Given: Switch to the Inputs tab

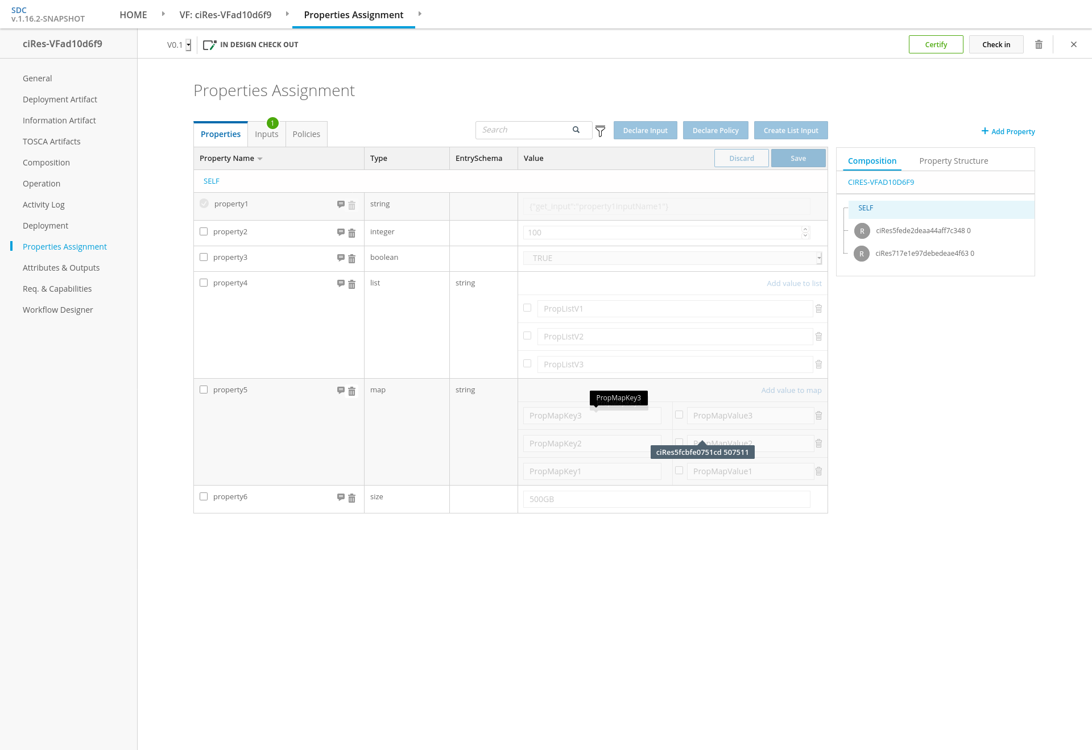Looking at the screenshot, I should [x=266, y=134].
